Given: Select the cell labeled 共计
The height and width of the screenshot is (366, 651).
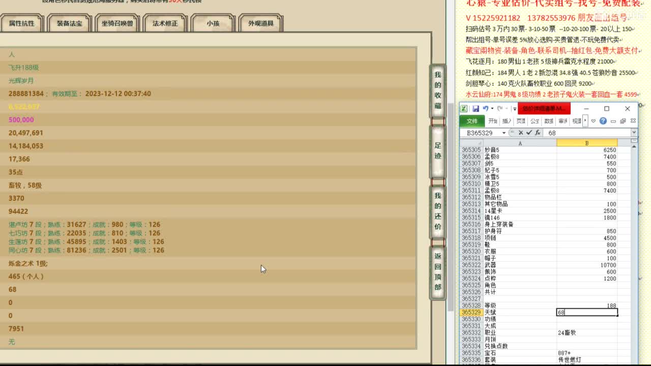Looking at the screenshot, I should point(520,292).
